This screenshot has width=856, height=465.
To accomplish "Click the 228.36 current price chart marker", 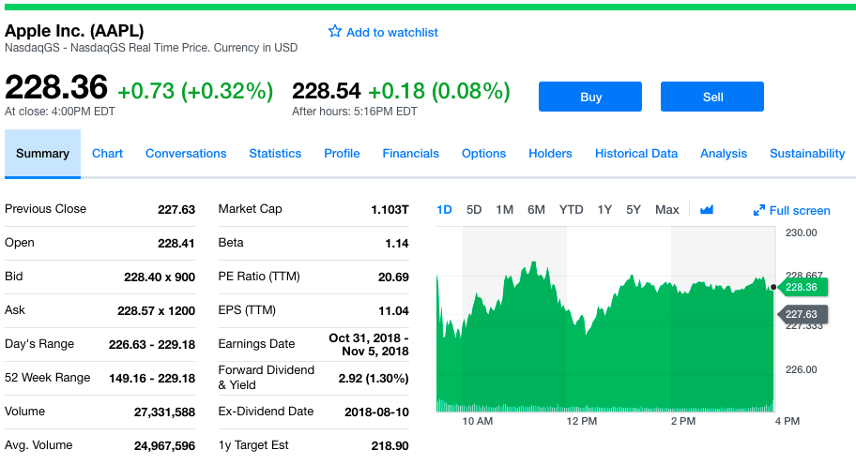I will coord(802,287).
